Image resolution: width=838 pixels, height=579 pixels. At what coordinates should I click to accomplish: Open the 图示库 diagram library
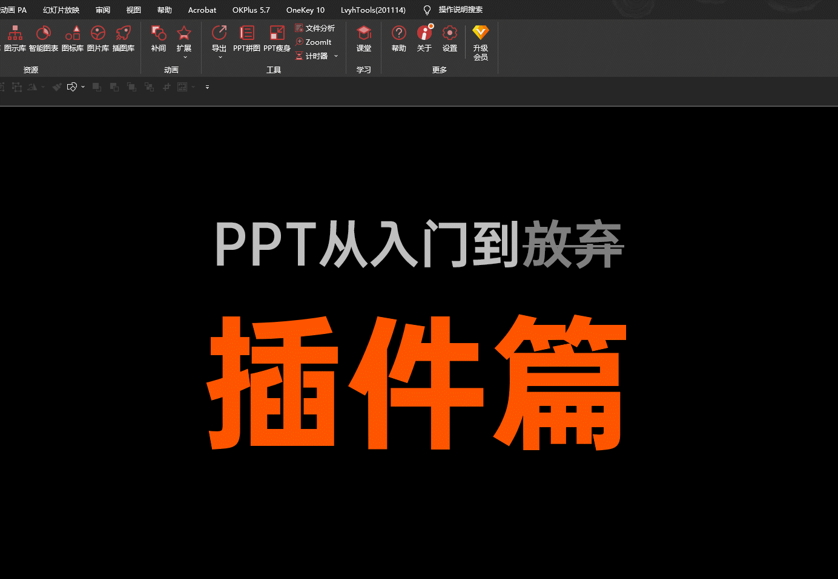coord(15,38)
